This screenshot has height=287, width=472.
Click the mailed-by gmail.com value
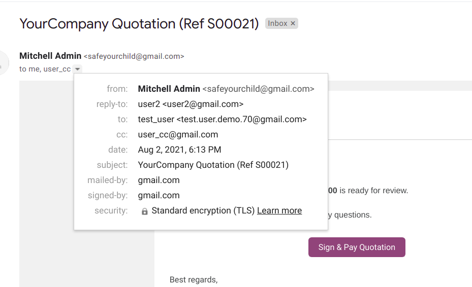click(x=159, y=180)
